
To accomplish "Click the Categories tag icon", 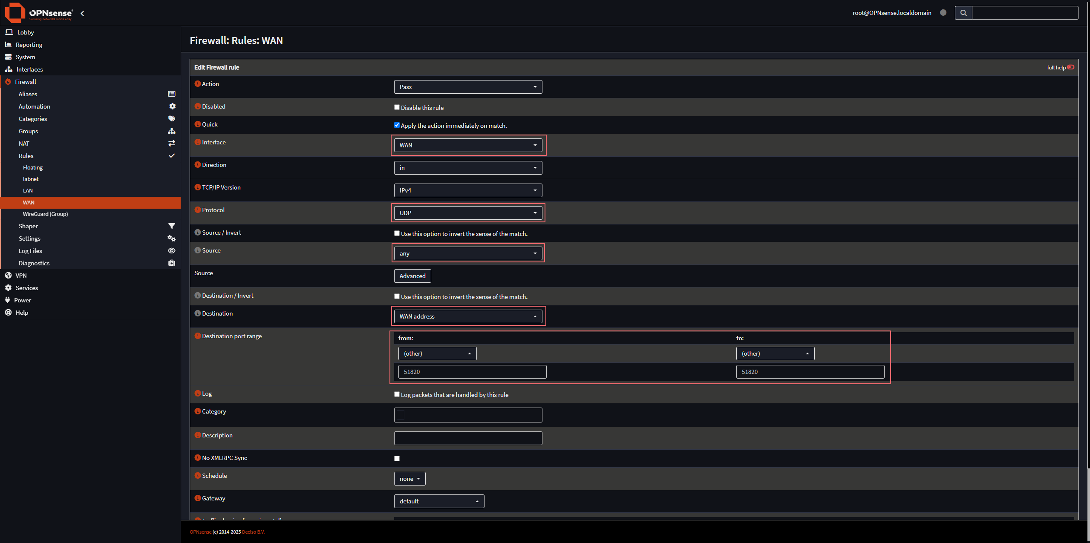I will pos(172,118).
